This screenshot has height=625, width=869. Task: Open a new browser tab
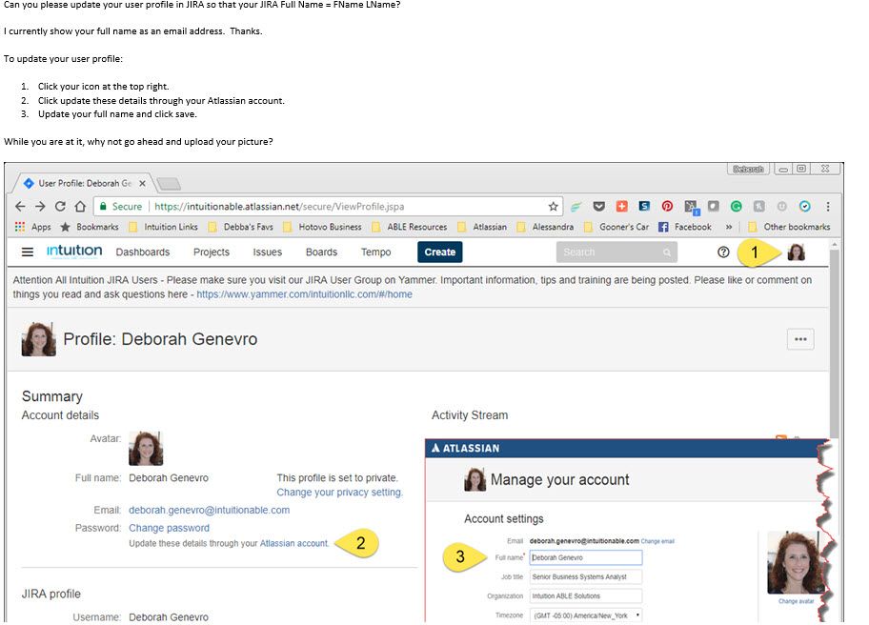coord(169,183)
